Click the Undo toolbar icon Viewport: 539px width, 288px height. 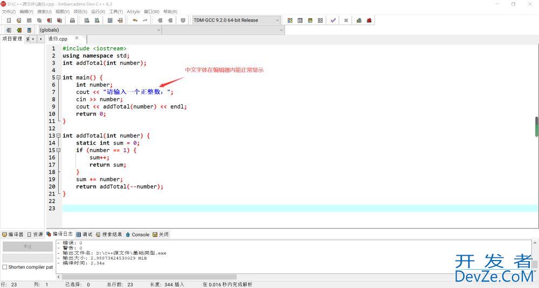(x=135, y=20)
